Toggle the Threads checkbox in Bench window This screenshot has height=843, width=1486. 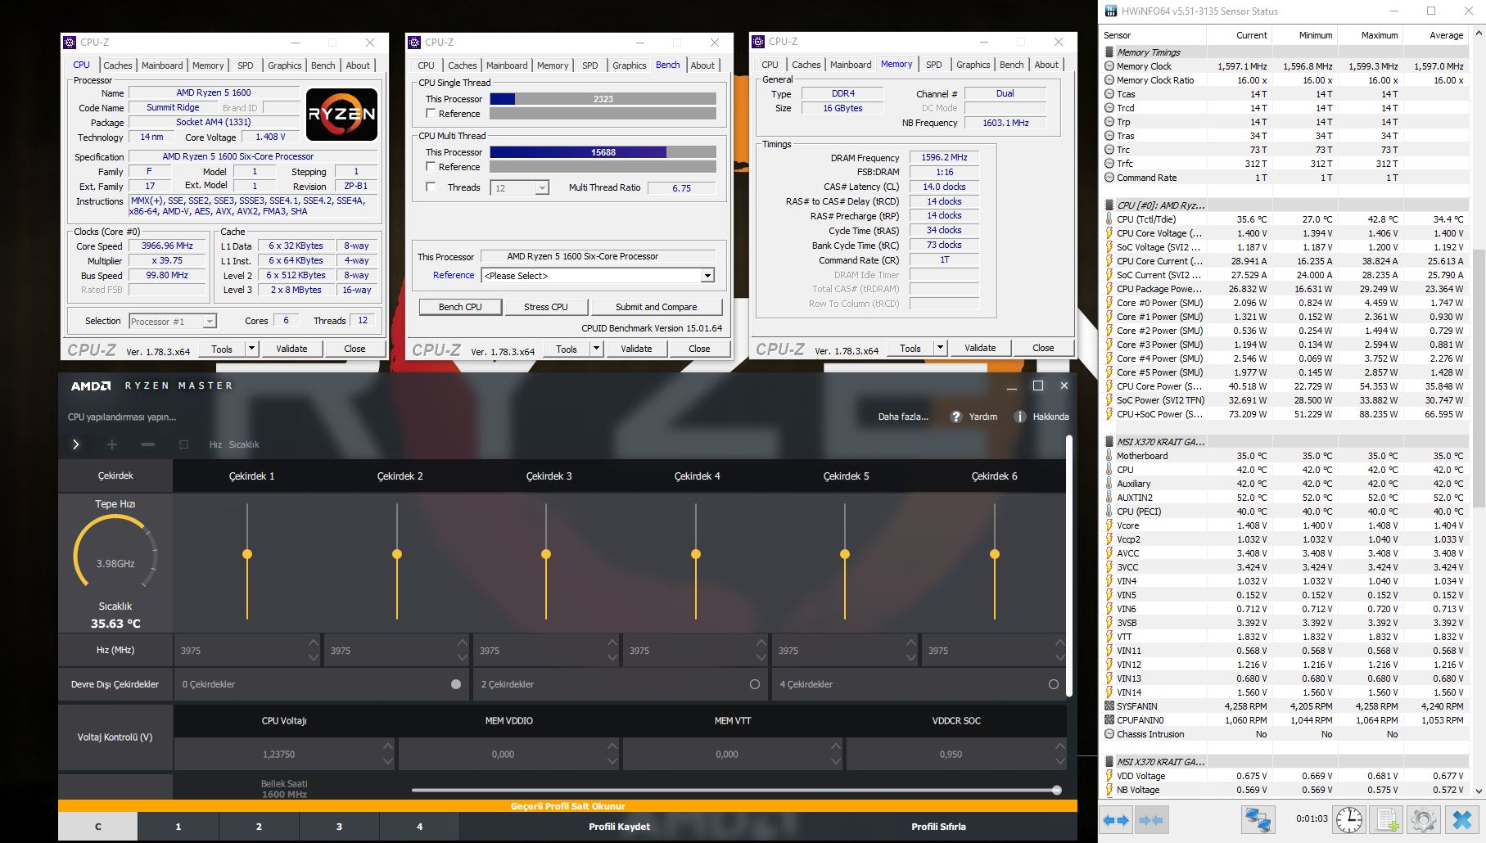(431, 187)
